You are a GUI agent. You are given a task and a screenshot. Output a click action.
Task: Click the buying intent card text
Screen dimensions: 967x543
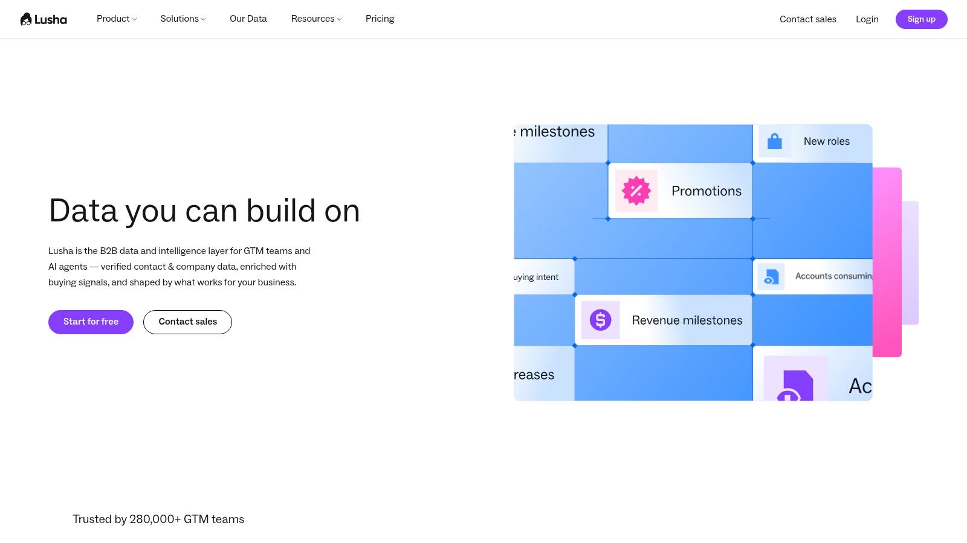point(536,277)
